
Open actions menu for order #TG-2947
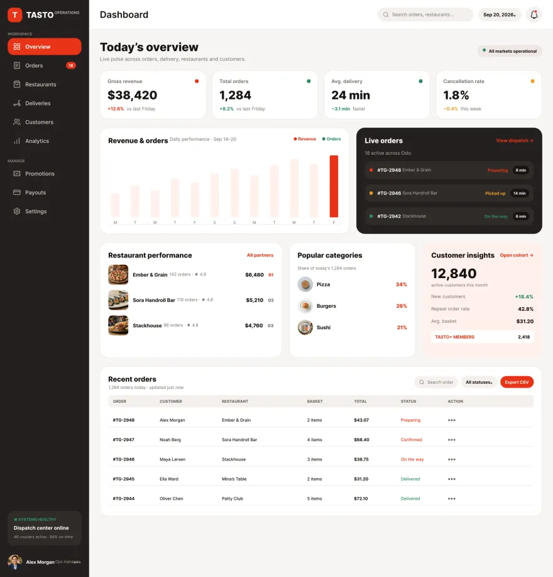[x=452, y=440]
